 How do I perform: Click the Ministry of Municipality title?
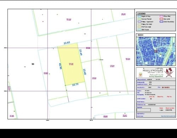tap(153, 71)
